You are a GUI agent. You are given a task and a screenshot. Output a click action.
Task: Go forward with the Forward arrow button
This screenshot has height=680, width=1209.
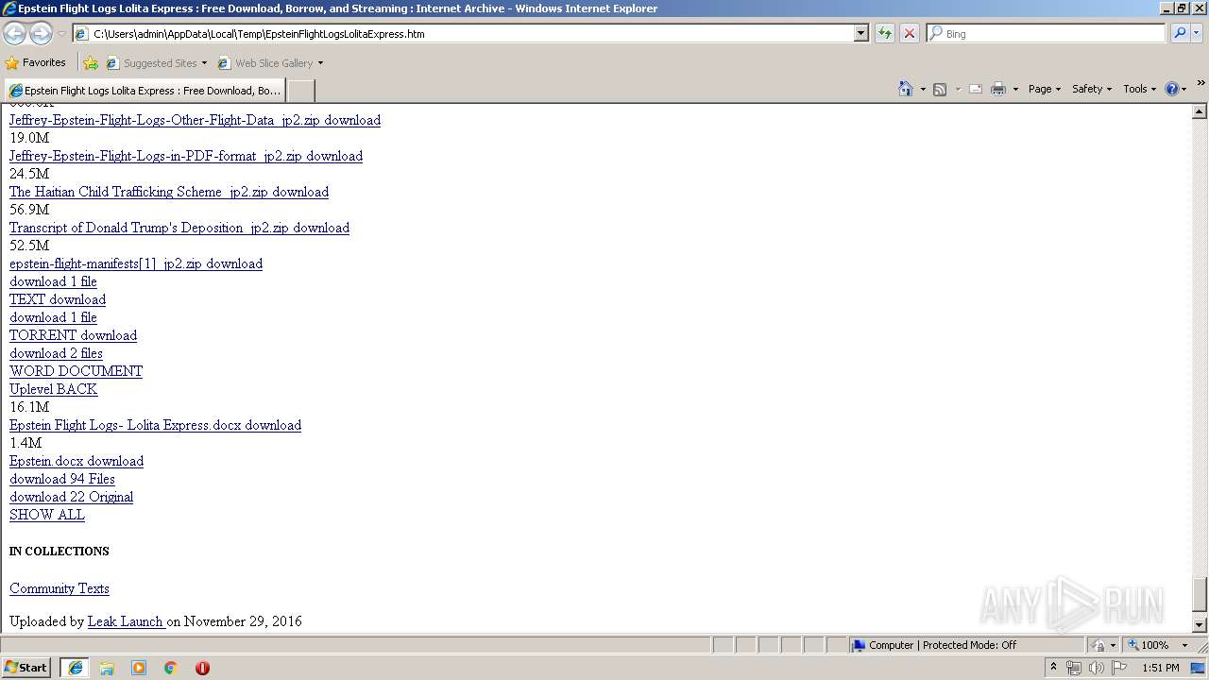coord(41,34)
